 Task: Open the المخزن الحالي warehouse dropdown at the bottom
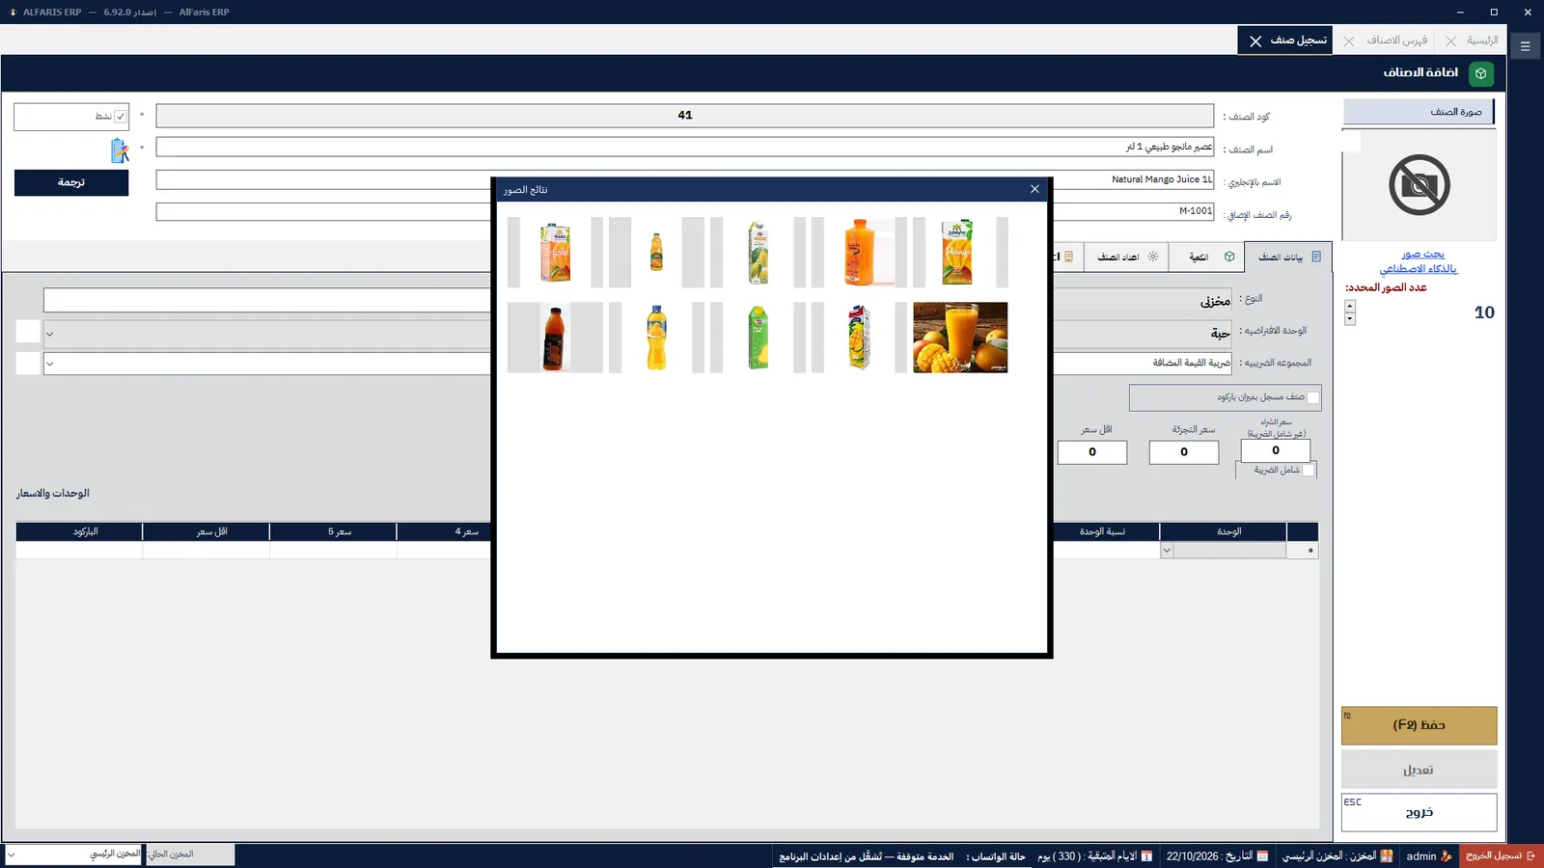click(x=12, y=855)
